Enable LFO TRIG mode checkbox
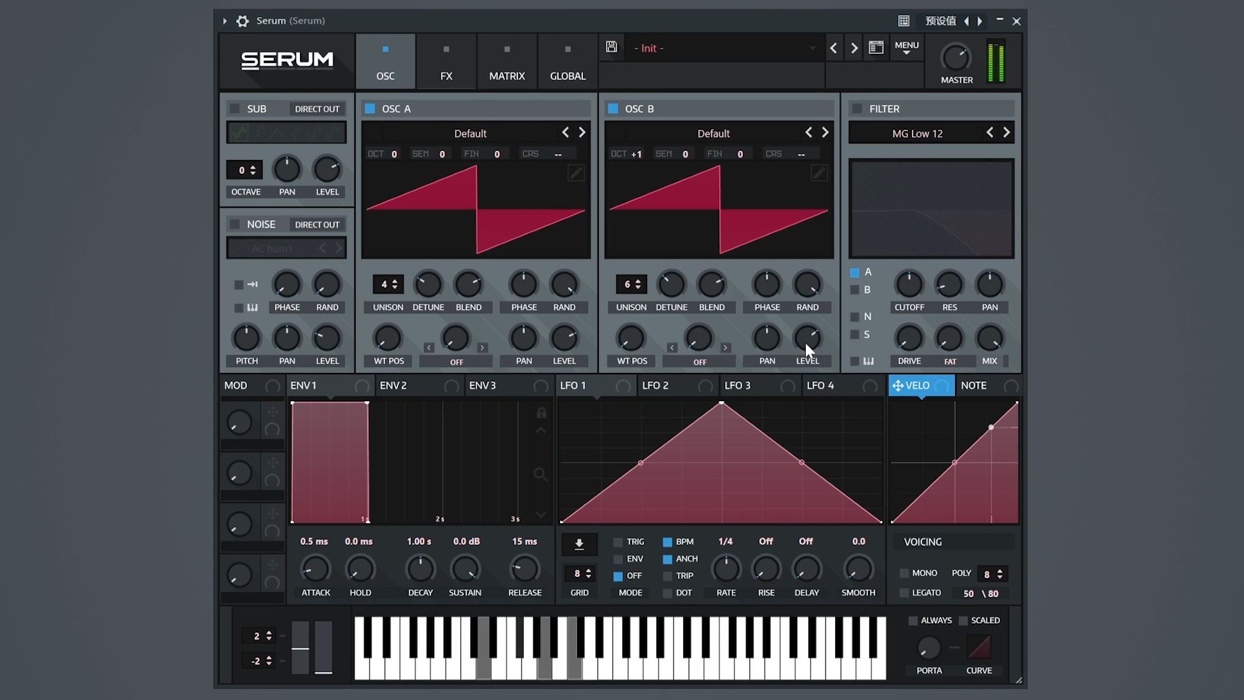Screen dimensions: 1244x700 [x=618, y=542]
